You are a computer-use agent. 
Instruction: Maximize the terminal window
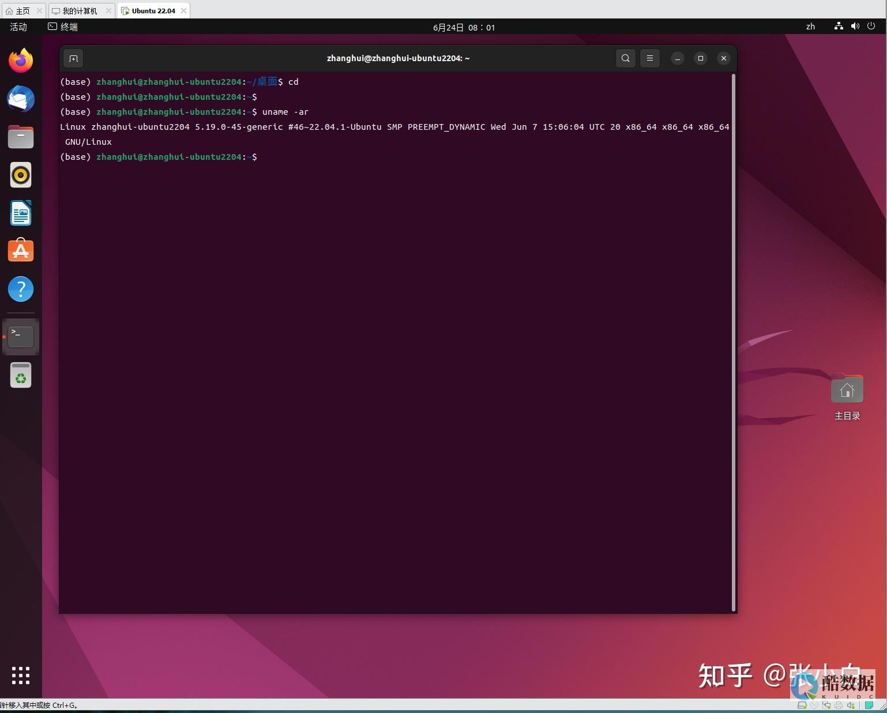pos(701,58)
